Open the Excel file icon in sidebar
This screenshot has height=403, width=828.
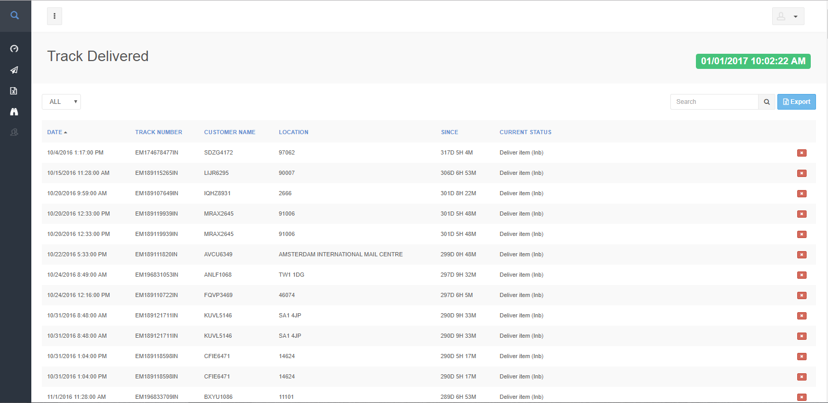click(x=14, y=91)
